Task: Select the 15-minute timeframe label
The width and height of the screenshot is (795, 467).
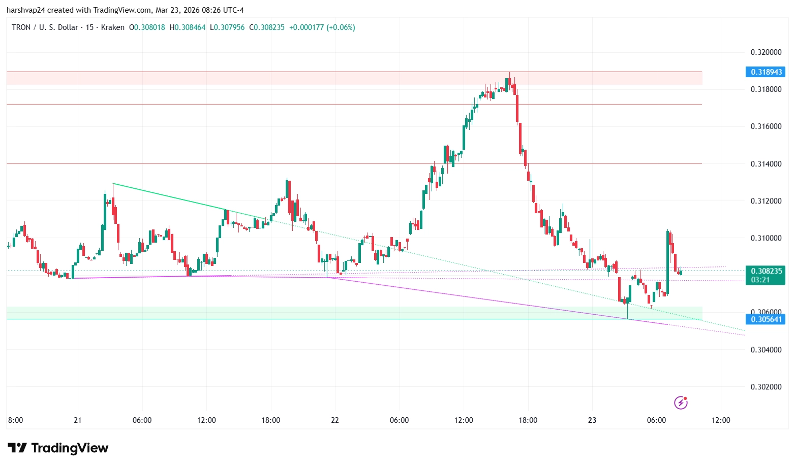Action: (89, 27)
